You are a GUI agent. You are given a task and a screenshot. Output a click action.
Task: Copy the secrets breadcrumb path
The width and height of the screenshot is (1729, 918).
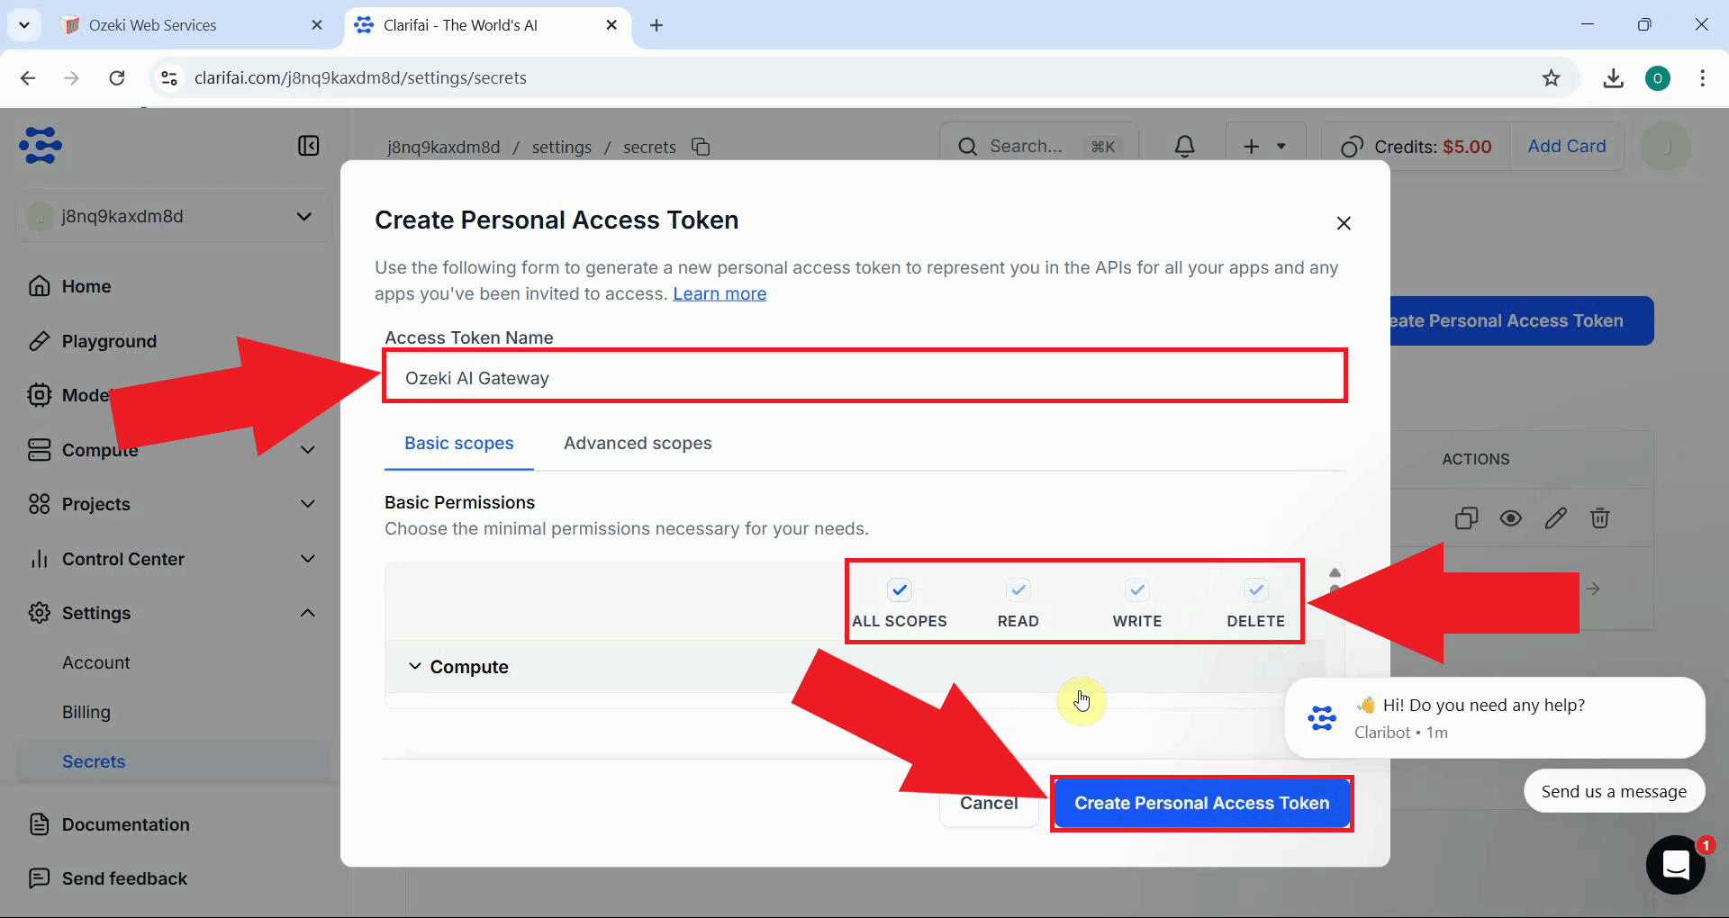pyautogui.click(x=702, y=146)
